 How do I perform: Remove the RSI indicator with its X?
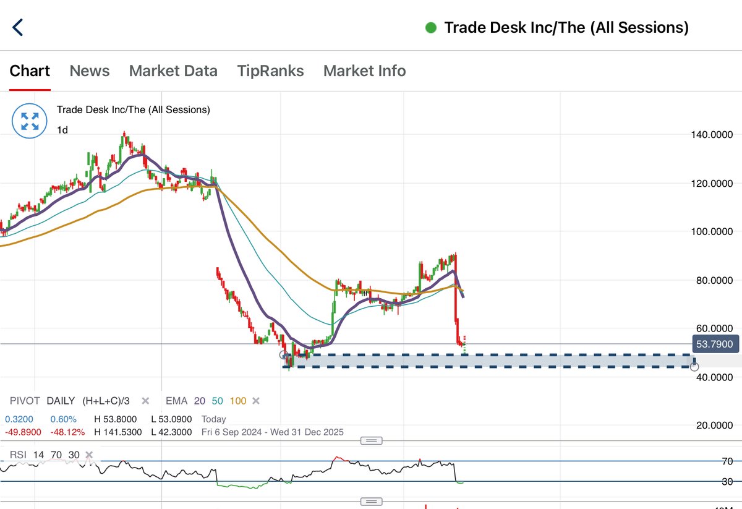click(x=90, y=455)
